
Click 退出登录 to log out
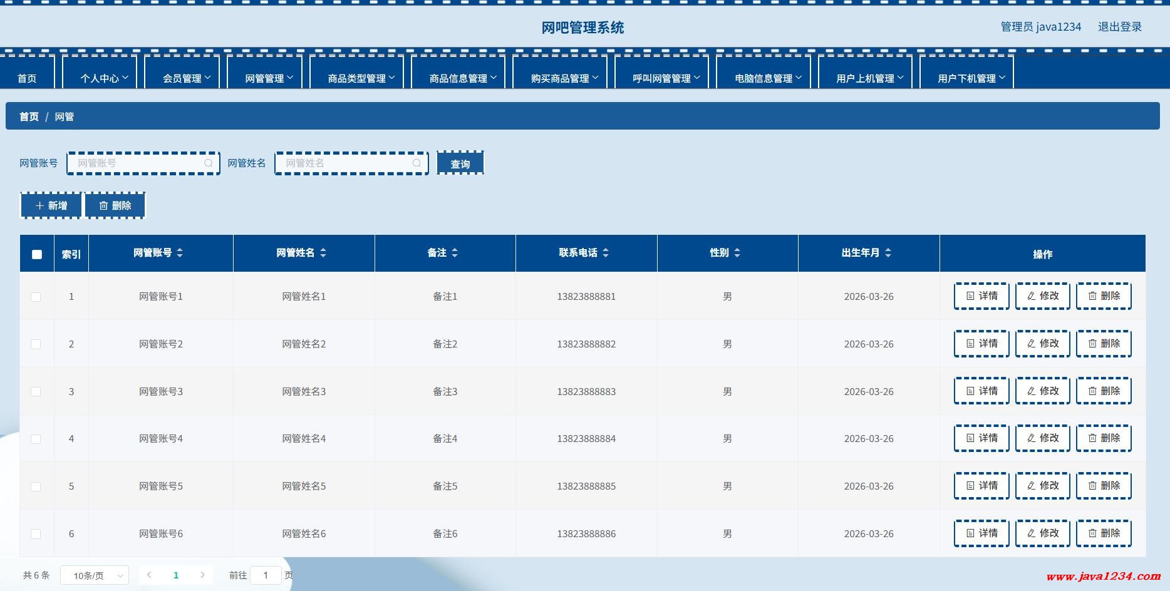click(x=1119, y=27)
